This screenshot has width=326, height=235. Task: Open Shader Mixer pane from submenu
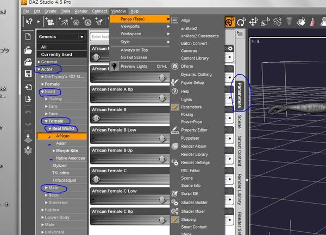[193, 211]
